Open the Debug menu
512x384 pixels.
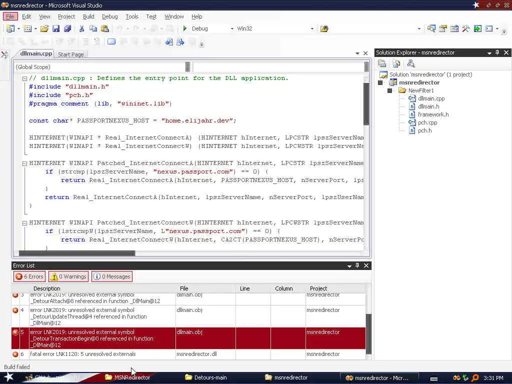coord(109,16)
